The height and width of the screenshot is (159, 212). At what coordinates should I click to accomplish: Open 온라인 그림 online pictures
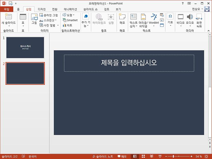(49, 15)
